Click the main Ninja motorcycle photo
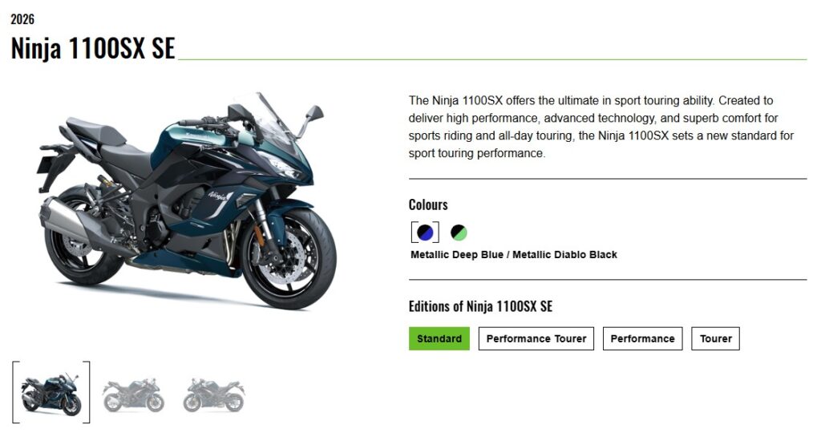Screen dimensions: 821x441 [x=186, y=201]
